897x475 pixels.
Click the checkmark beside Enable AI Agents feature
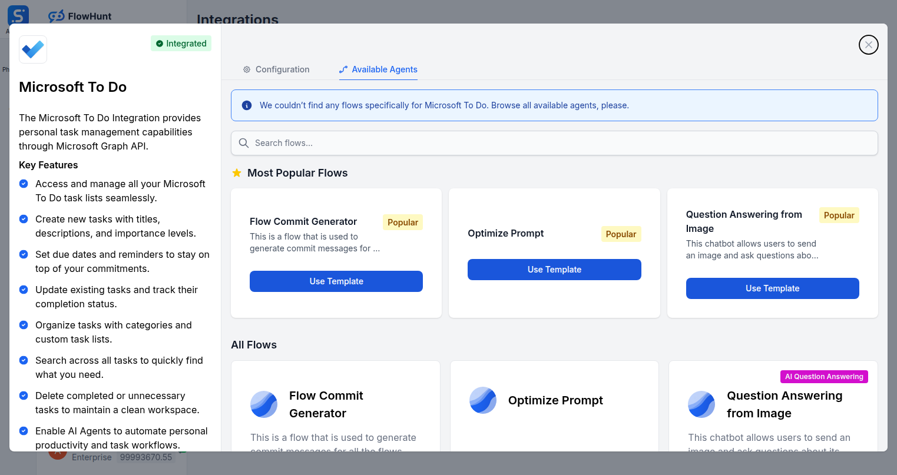(23, 431)
